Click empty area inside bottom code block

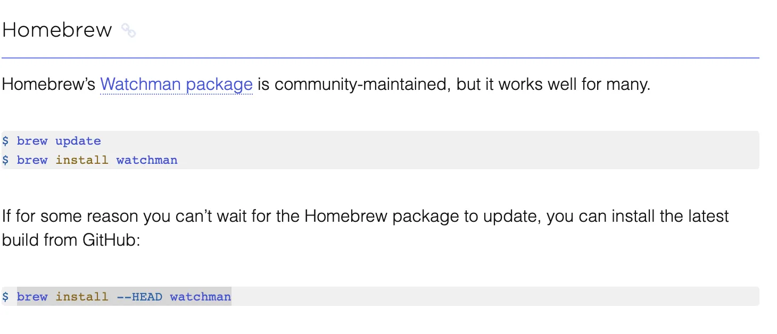[479, 297]
